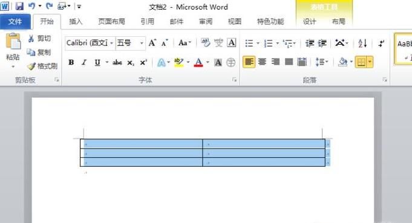This screenshot has height=223, width=412.
Task: Open the font dialog launcher
Action: click(x=234, y=80)
